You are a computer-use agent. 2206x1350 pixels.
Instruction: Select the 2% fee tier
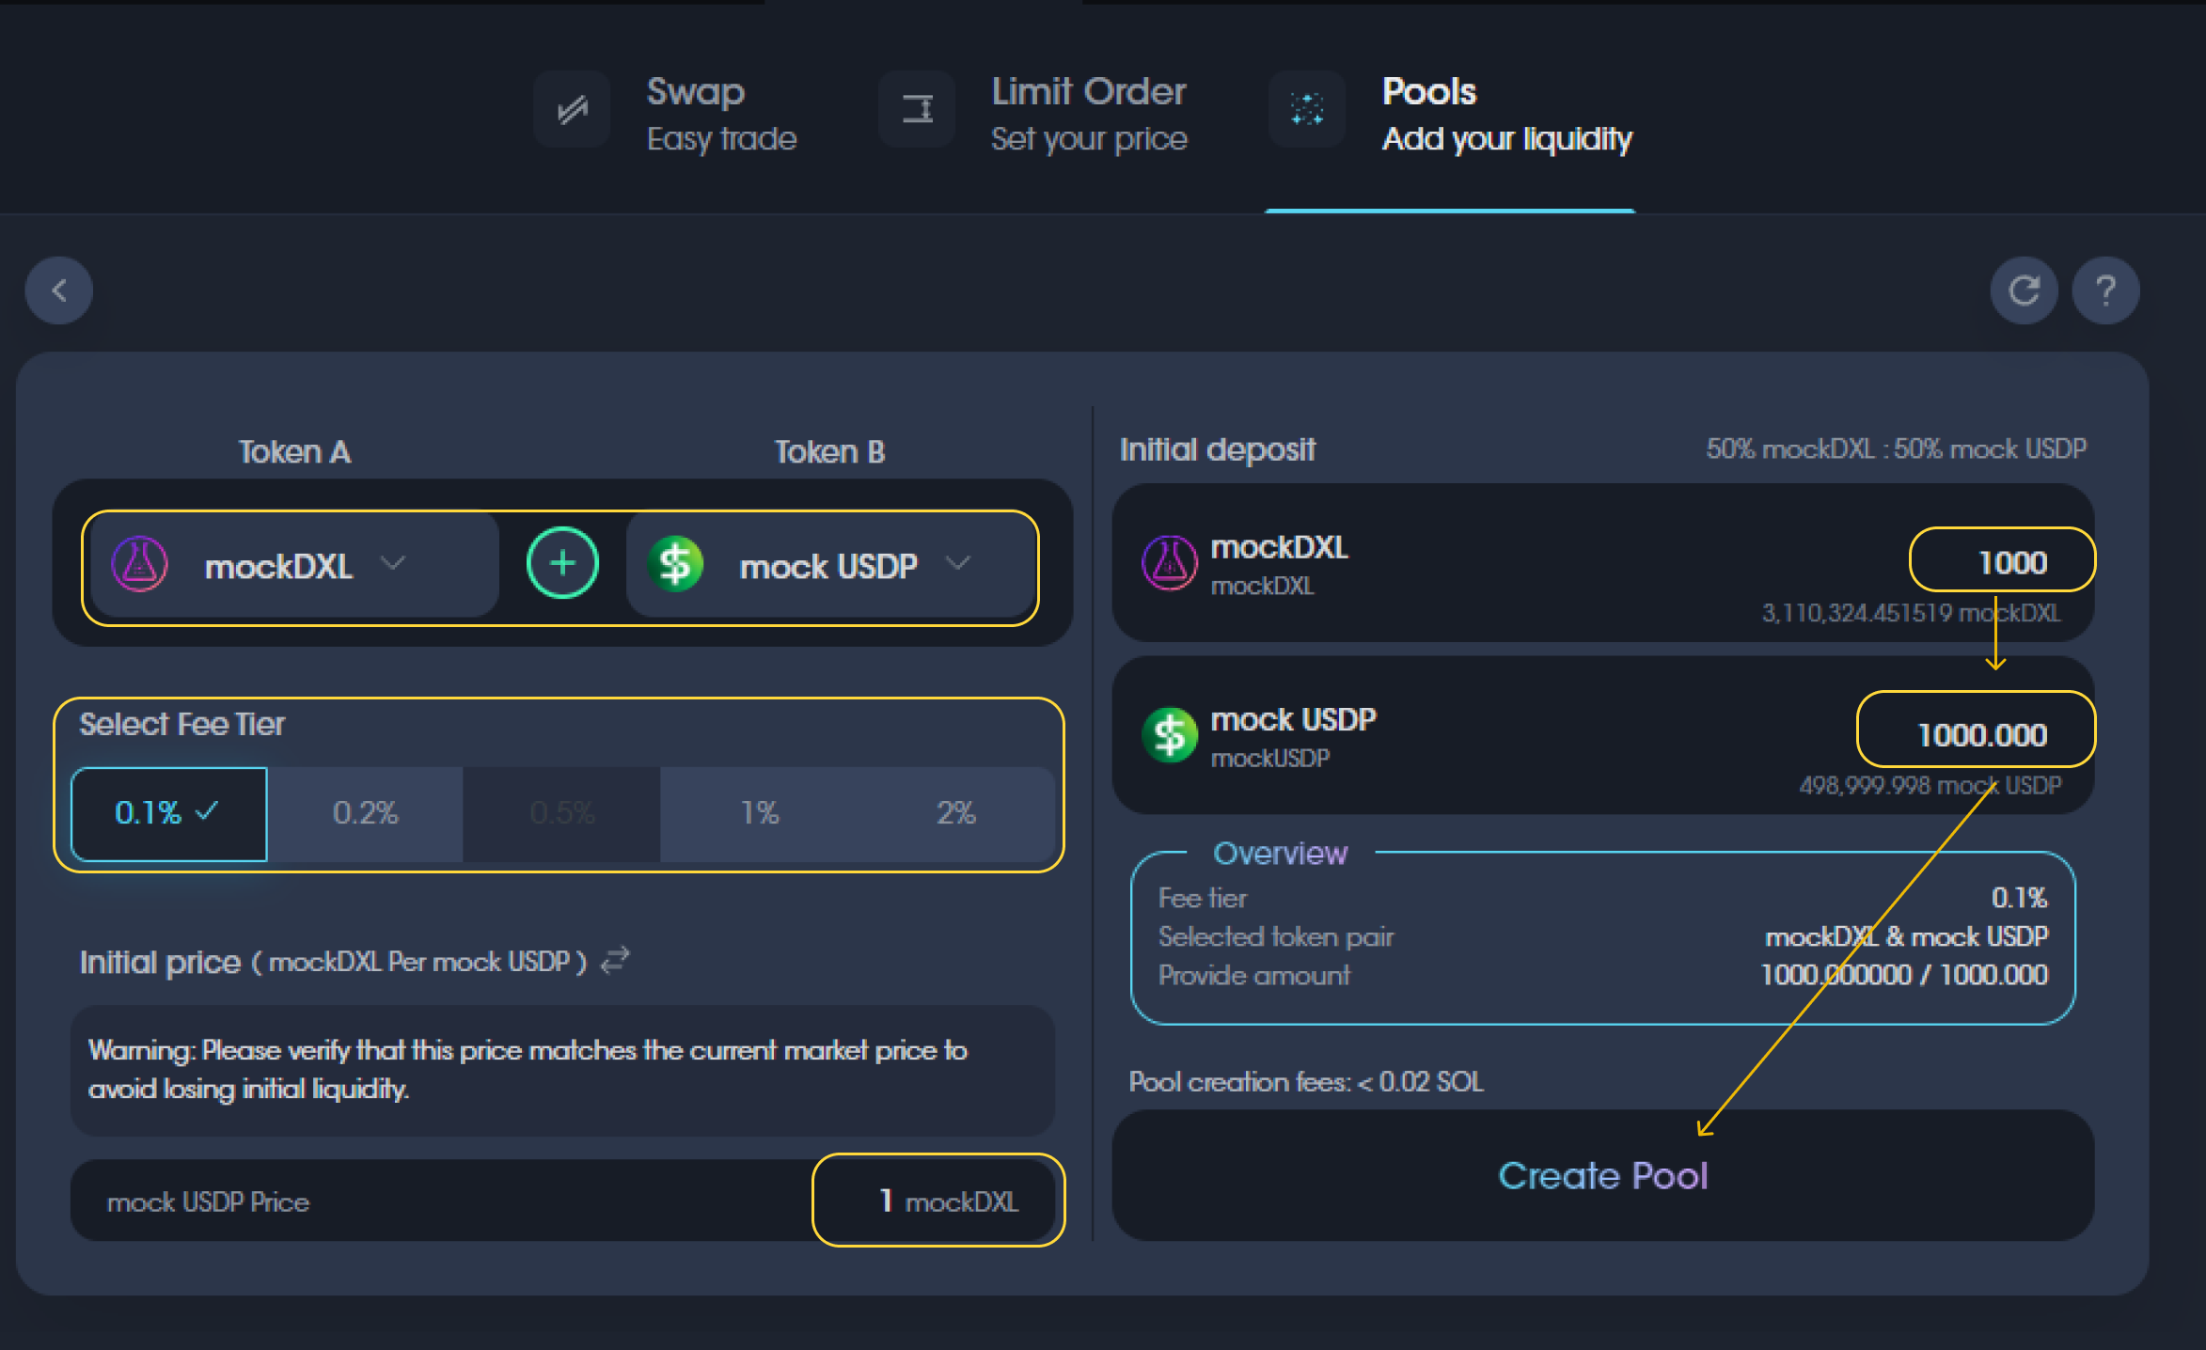click(955, 813)
